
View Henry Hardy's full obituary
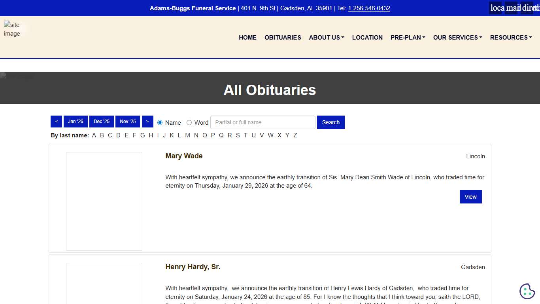(193, 267)
